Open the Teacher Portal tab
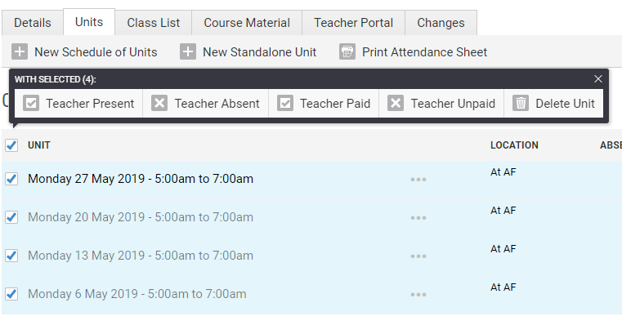 353,23
